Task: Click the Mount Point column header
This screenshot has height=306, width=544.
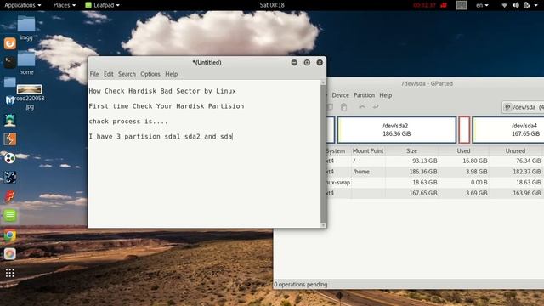Action: (368, 151)
